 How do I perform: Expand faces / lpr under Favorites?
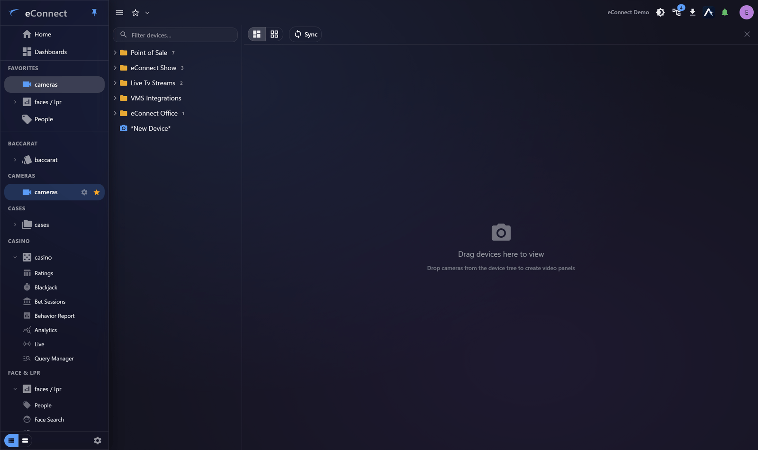(x=15, y=102)
